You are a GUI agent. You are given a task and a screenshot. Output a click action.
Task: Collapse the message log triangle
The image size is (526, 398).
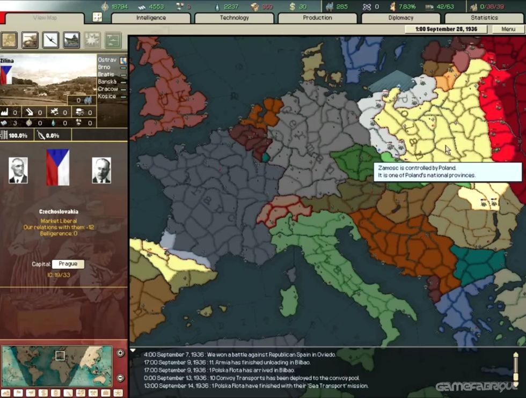[133, 350]
